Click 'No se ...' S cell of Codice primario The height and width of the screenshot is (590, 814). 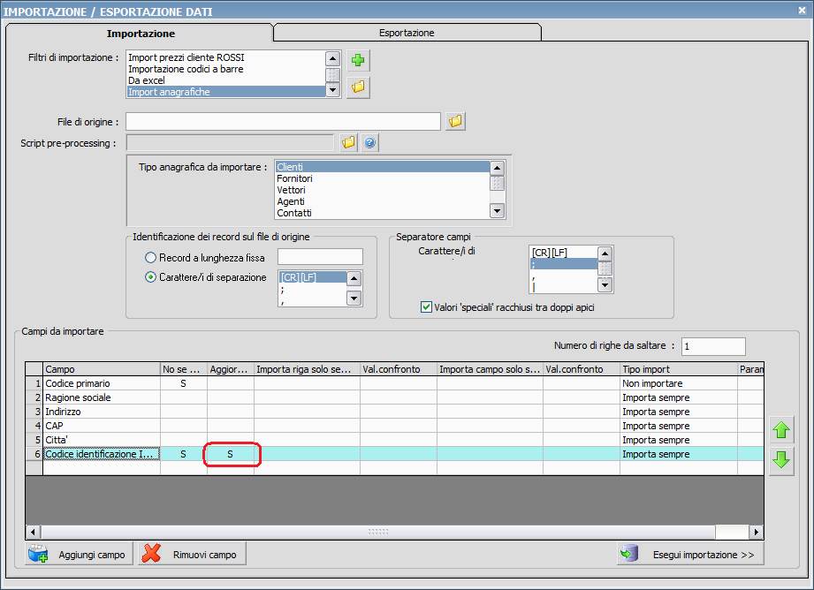(x=183, y=383)
